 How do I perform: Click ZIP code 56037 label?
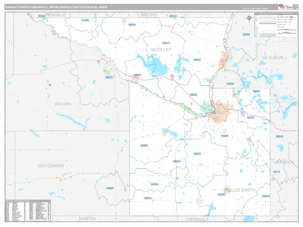coord(197,154)
